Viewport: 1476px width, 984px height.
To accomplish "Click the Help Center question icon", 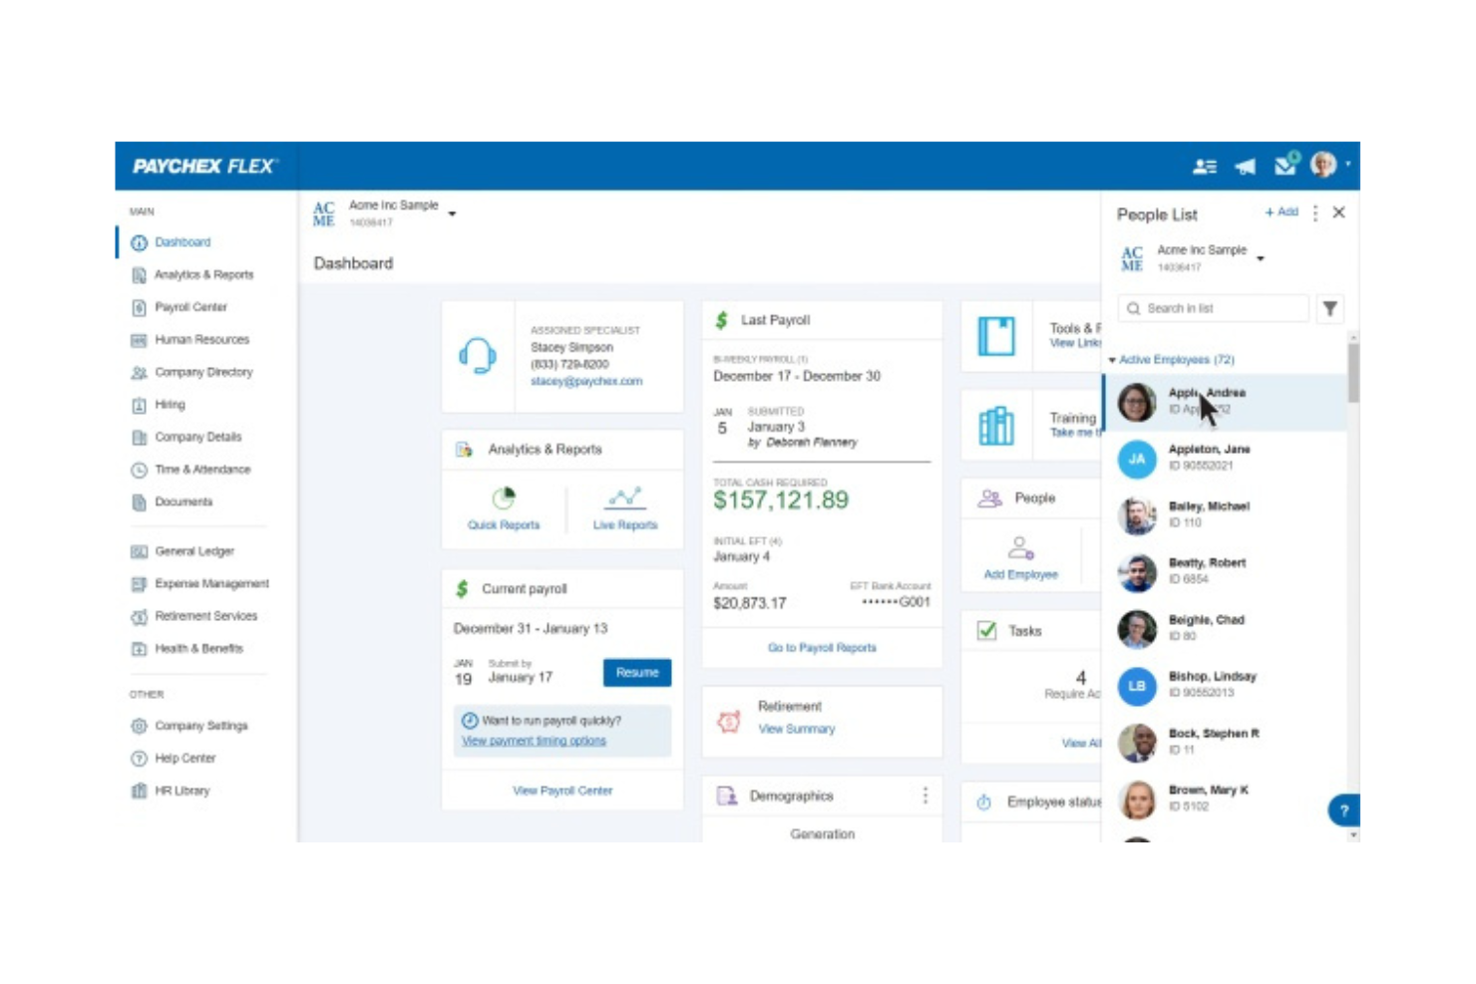I will (140, 759).
